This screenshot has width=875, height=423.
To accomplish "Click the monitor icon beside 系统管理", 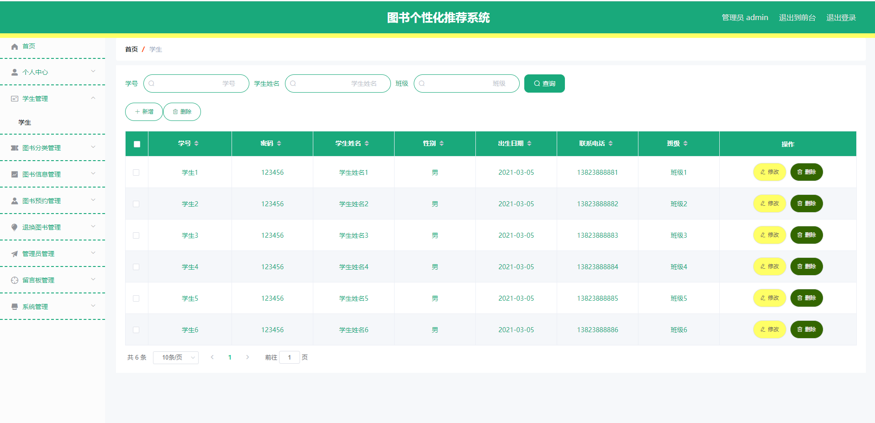I will click(x=15, y=307).
